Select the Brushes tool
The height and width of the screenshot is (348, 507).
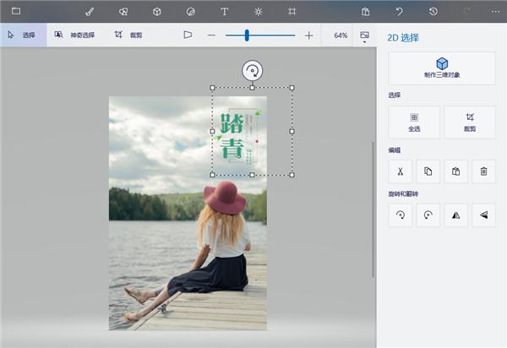(90, 12)
